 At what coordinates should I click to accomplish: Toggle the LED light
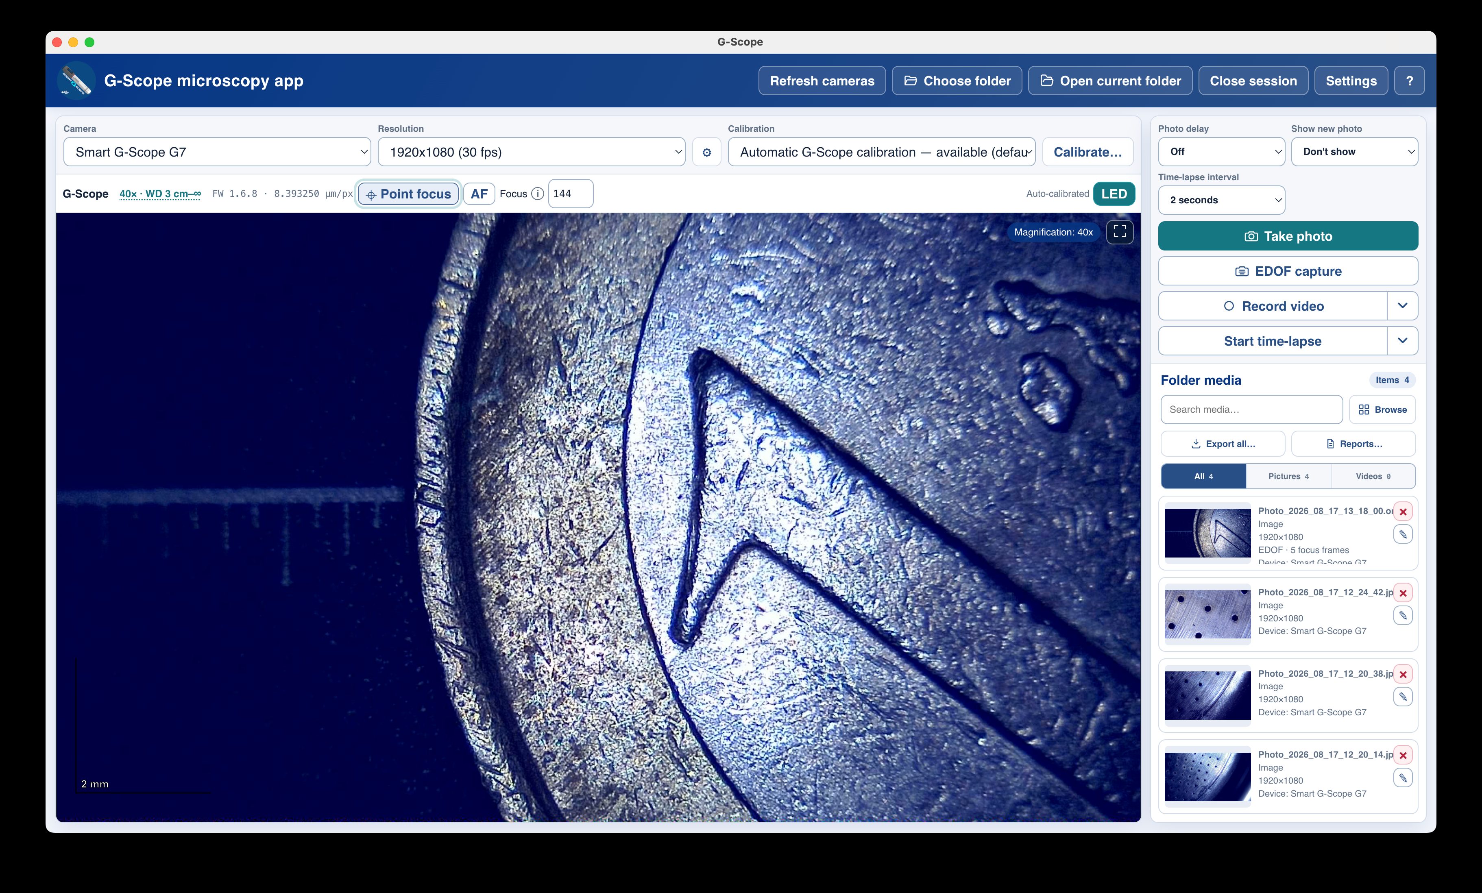(x=1114, y=194)
